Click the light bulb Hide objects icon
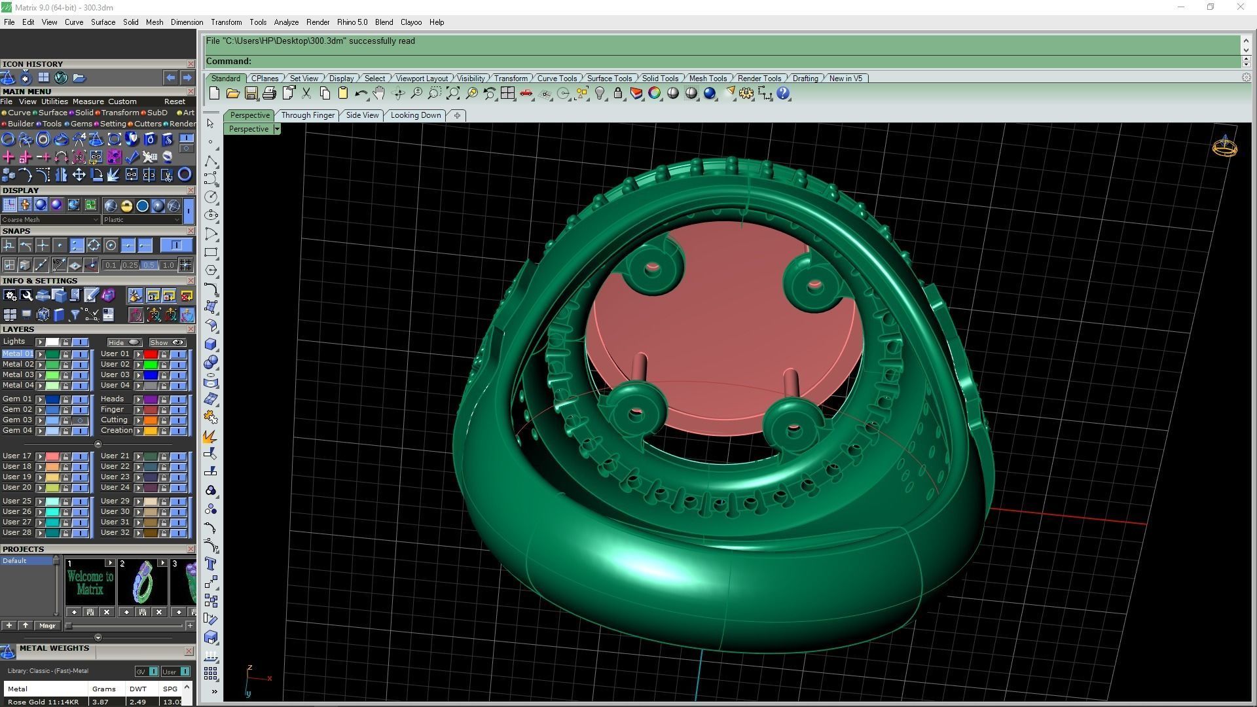The width and height of the screenshot is (1257, 707). click(600, 94)
